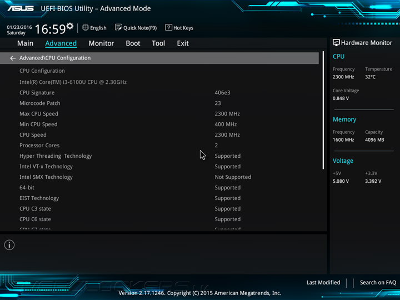The width and height of the screenshot is (400, 300).
Task: Click the Quick Note notepad icon
Action: tap(118, 27)
